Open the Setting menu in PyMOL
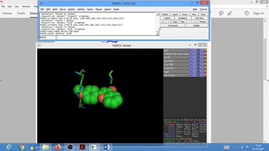This screenshot has width=269, height=151. tap(81, 9)
